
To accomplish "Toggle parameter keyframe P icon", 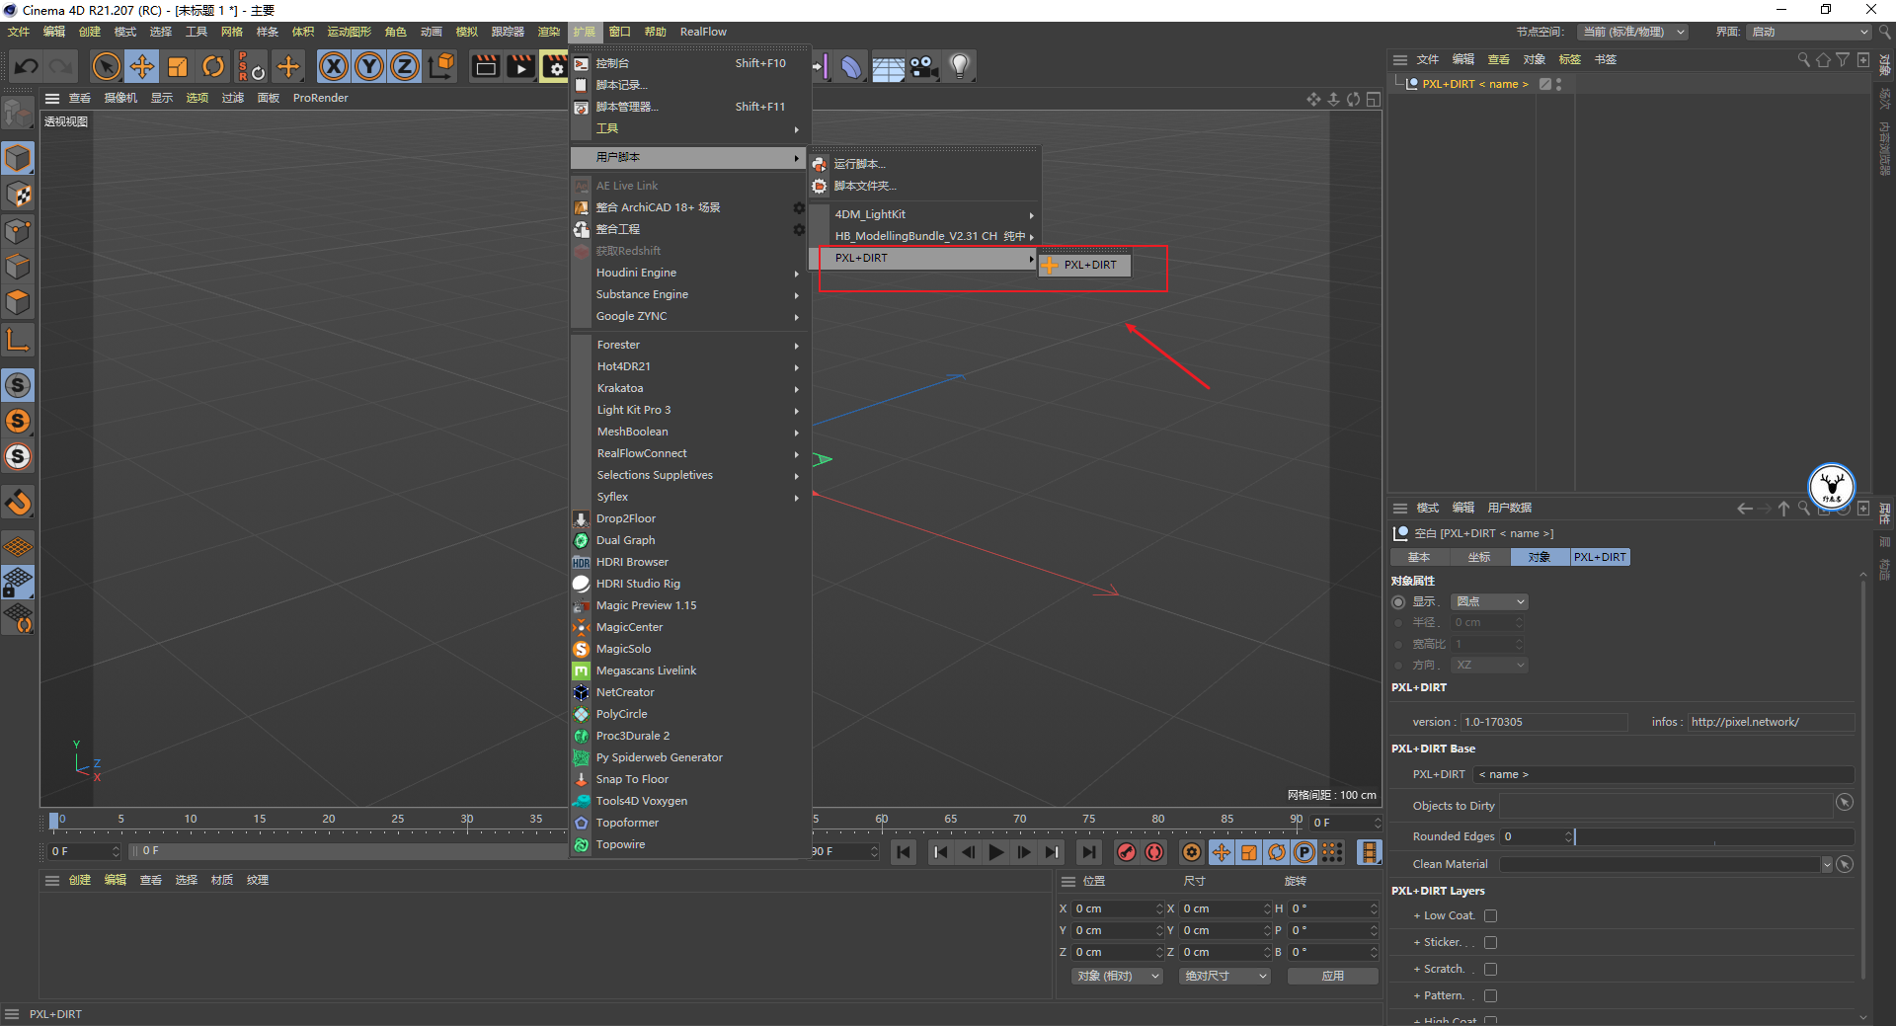I will [x=1304, y=852].
